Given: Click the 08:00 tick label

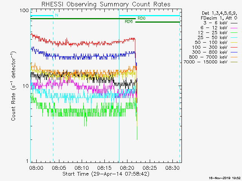Looking at the screenshot, I should click(36, 168).
